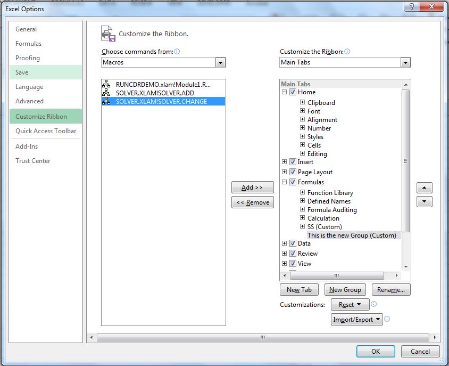Click the RUNCDRDEMO macro icon

click(106, 84)
